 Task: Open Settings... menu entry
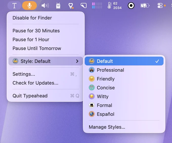pyautogui.click(x=46, y=74)
